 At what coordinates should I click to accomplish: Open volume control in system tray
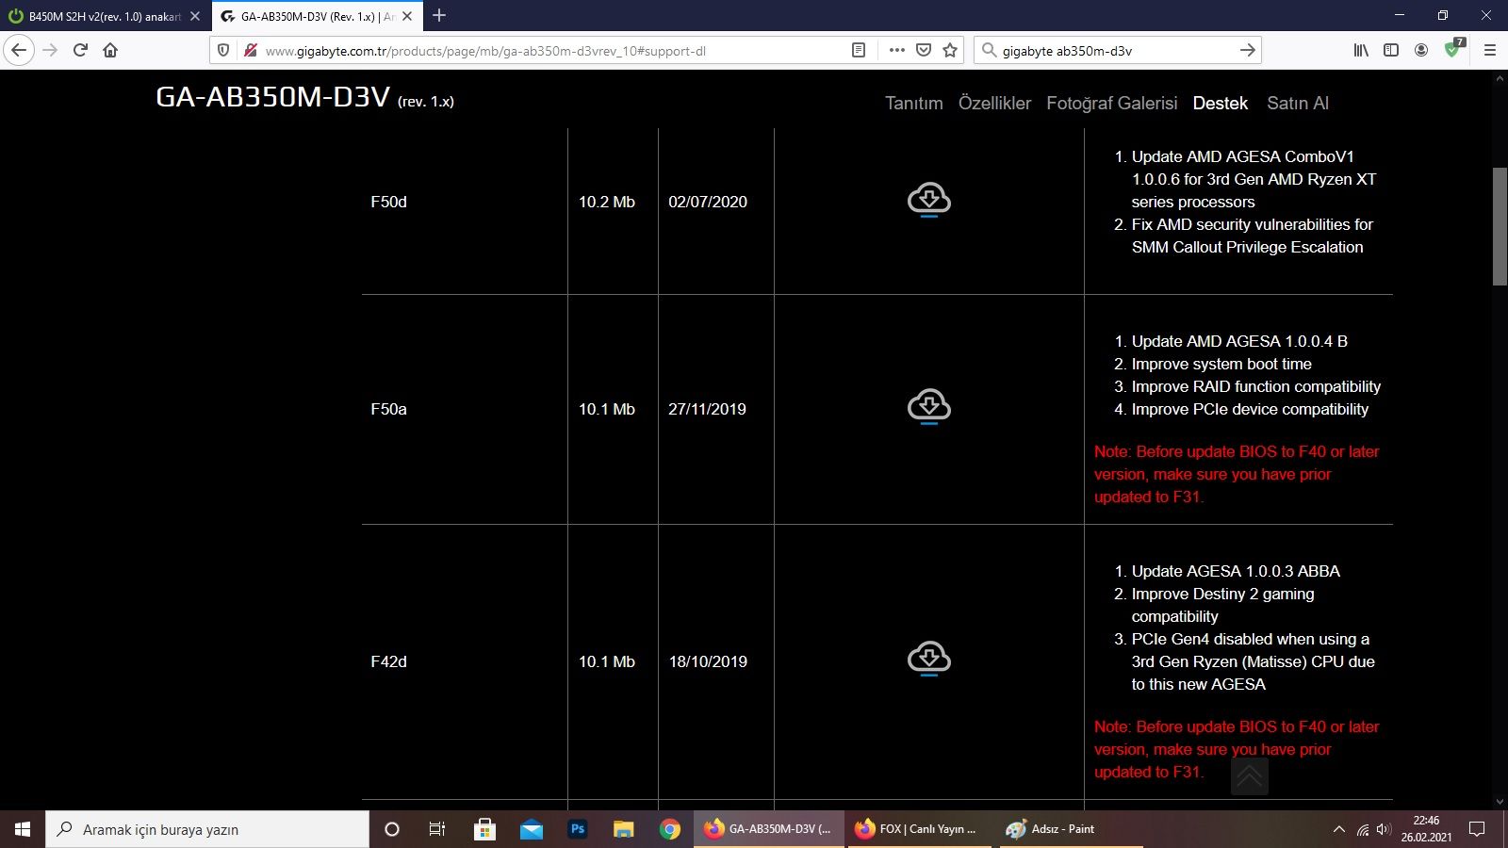click(x=1384, y=829)
